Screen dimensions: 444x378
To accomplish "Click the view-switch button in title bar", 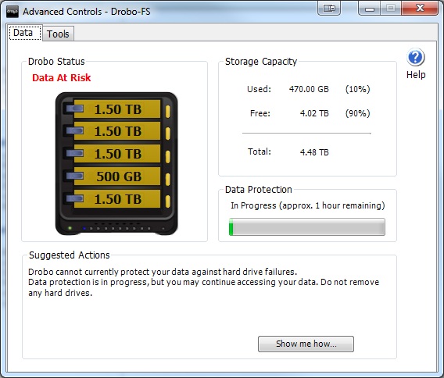I will (x=329, y=9).
